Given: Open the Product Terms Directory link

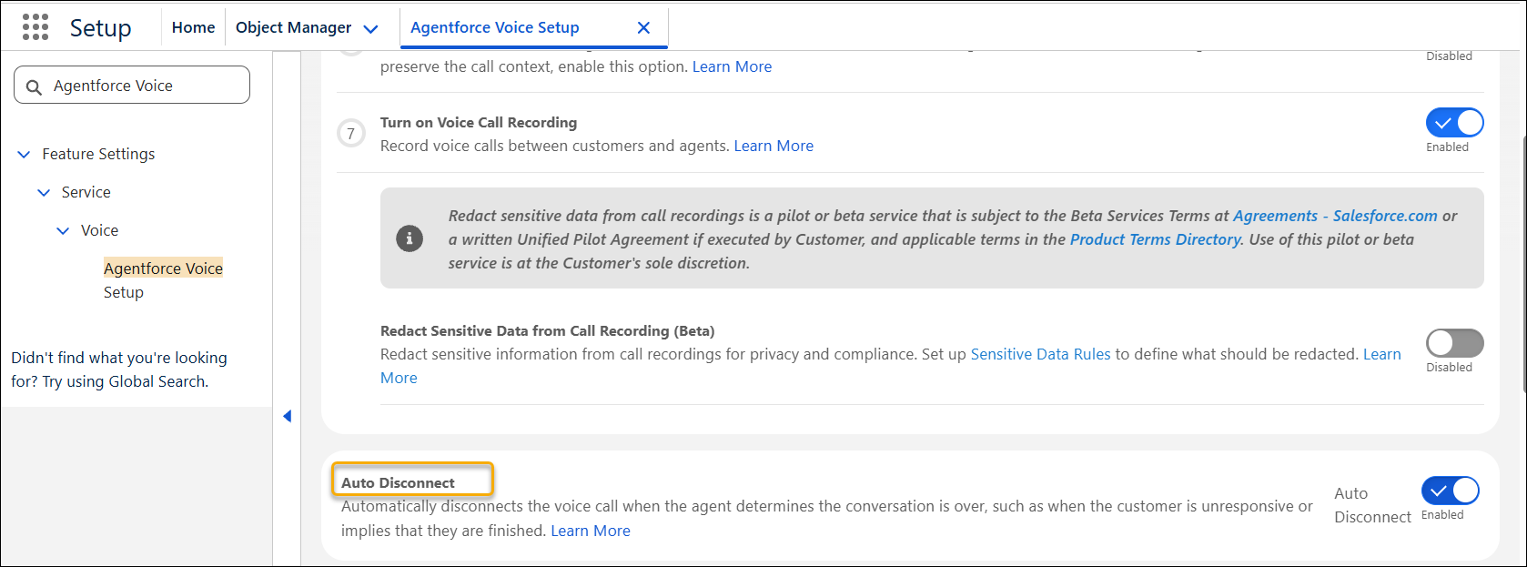Looking at the screenshot, I should 1156,239.
